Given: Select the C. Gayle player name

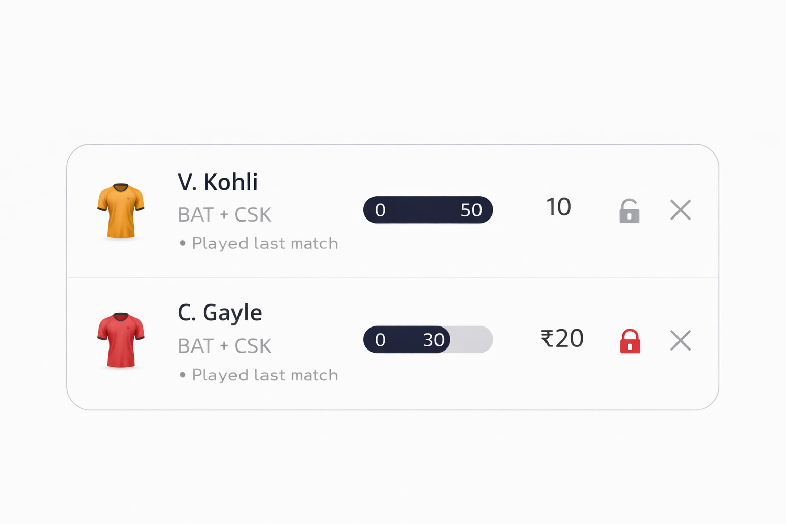Looking at the screenshot, I should coord(220,313).
